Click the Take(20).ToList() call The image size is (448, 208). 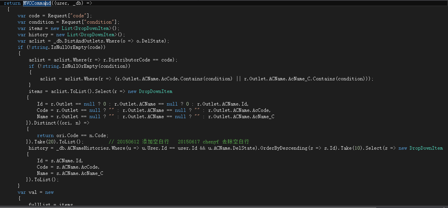pyautogui.click(x=59, y=142)
